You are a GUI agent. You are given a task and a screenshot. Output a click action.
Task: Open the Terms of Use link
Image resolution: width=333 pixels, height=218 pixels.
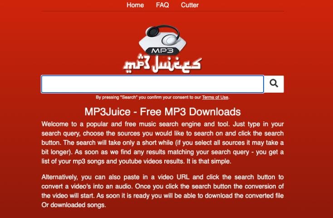(x=215, y=97)
